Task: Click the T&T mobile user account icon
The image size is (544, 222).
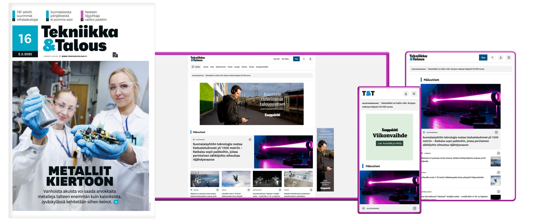Action: tap(406, 94)
